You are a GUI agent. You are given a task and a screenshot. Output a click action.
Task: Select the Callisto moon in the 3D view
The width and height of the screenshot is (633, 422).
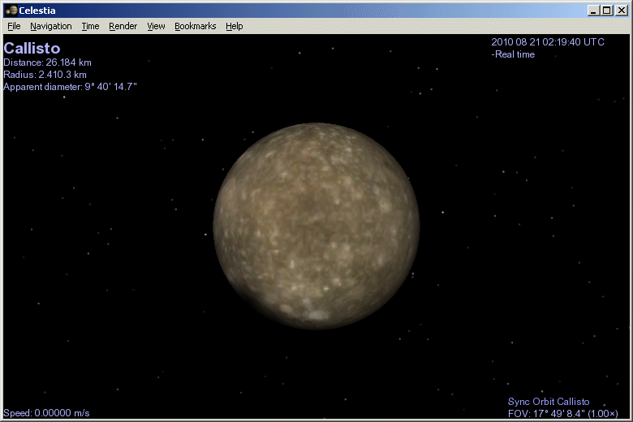pyautogui.click(x=316, y=226)
